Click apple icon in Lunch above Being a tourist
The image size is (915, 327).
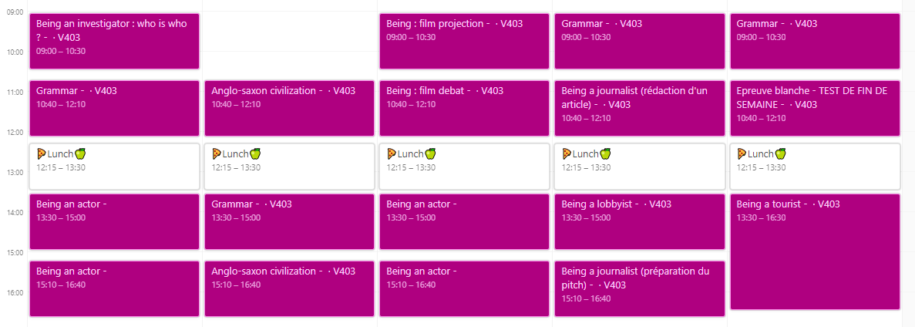click(780, 153)
